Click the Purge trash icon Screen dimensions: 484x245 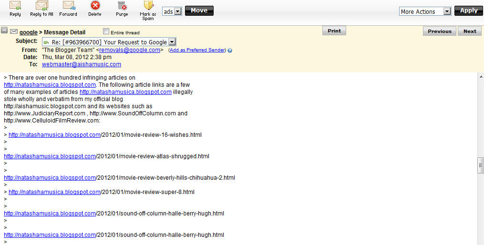click(122, 6)
